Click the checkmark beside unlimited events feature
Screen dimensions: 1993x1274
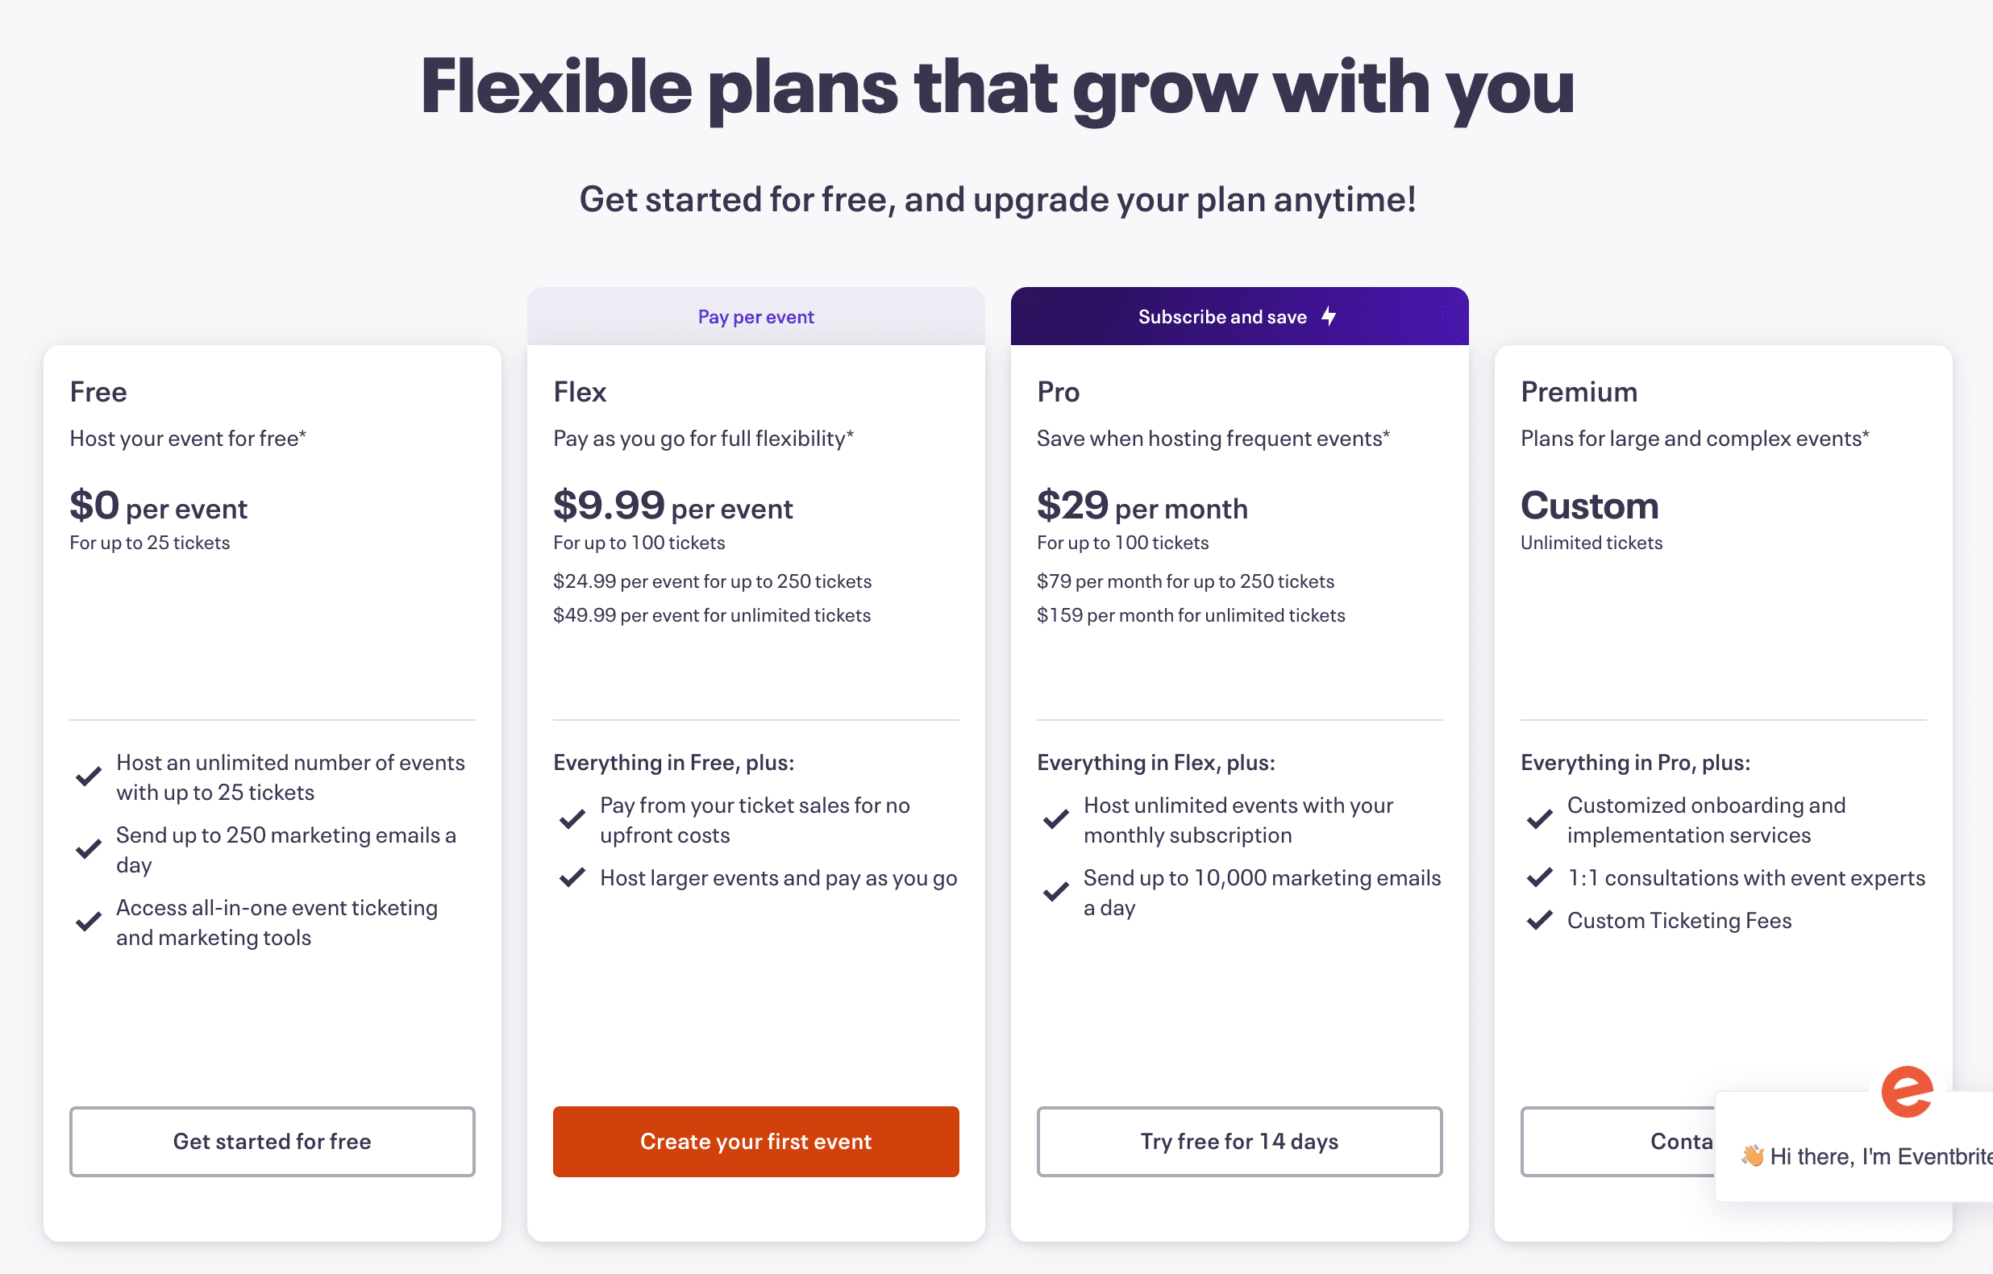(x=1056, y=818)
